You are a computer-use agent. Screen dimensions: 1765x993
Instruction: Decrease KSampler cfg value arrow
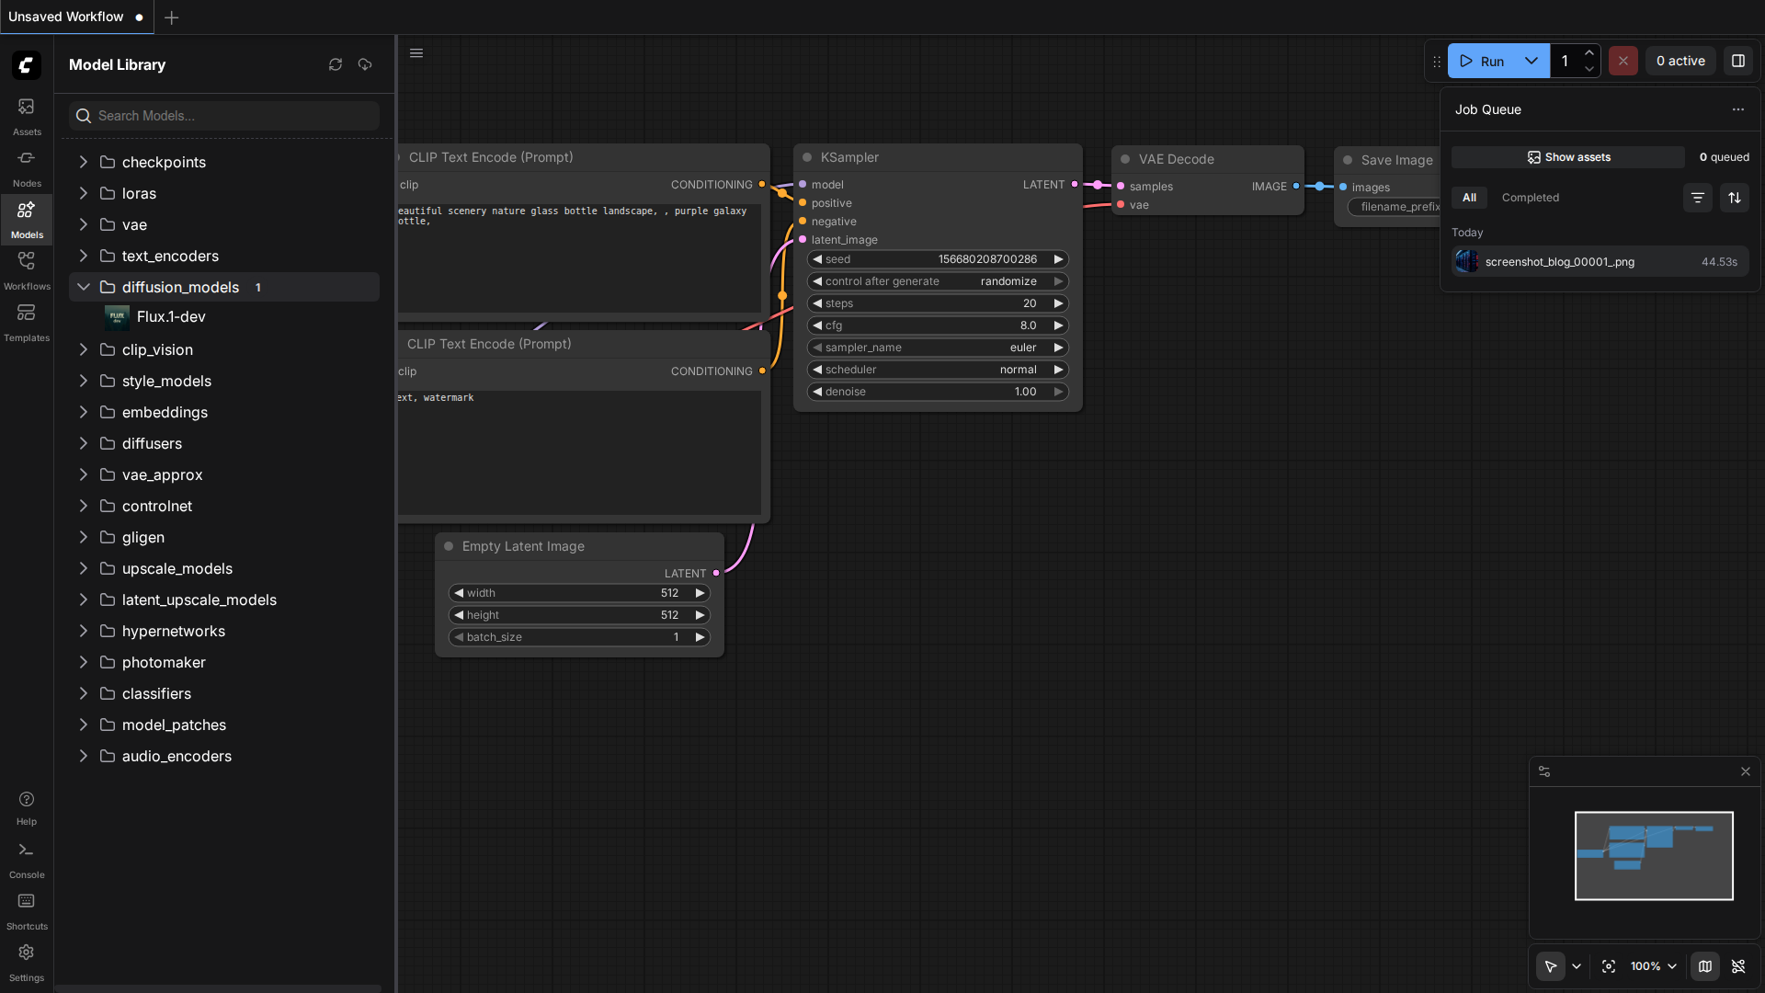coord(817,325)
